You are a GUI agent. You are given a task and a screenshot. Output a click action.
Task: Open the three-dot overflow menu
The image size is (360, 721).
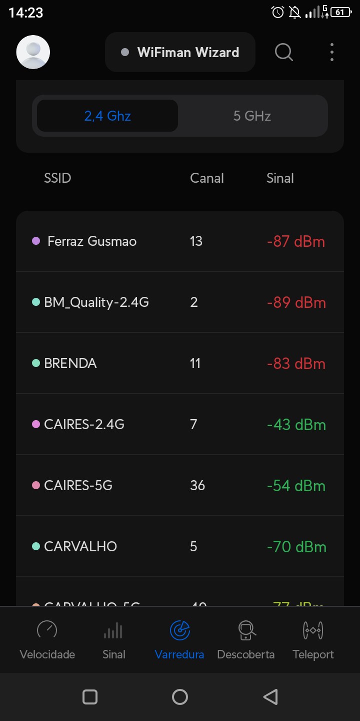tap(332, 52)
